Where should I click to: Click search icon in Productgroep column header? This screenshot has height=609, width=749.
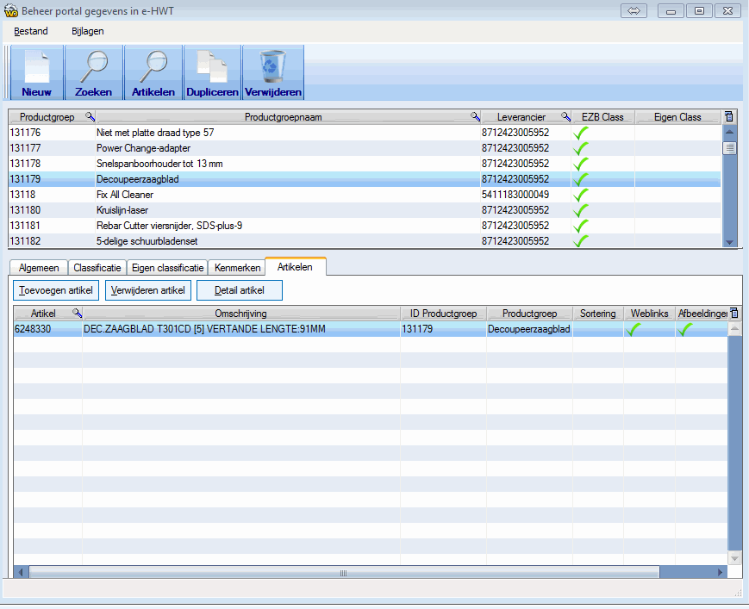[90, 117]
